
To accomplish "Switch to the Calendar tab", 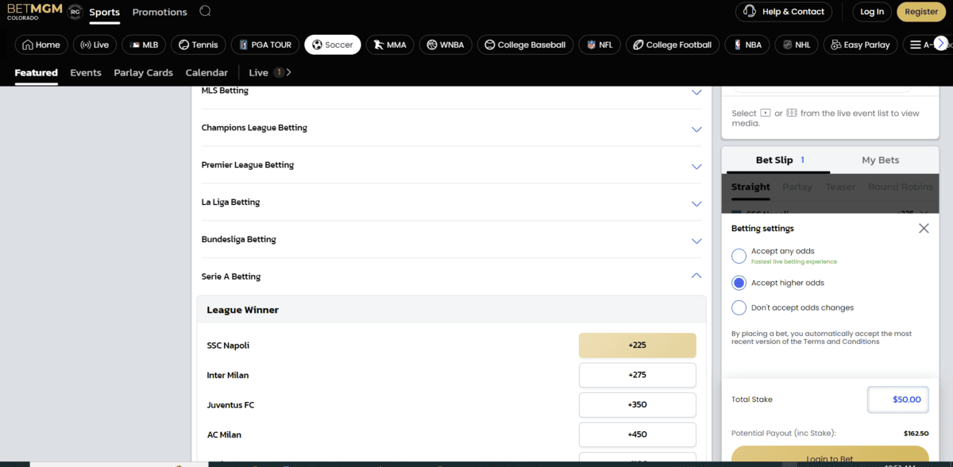I will coord(206,72).
